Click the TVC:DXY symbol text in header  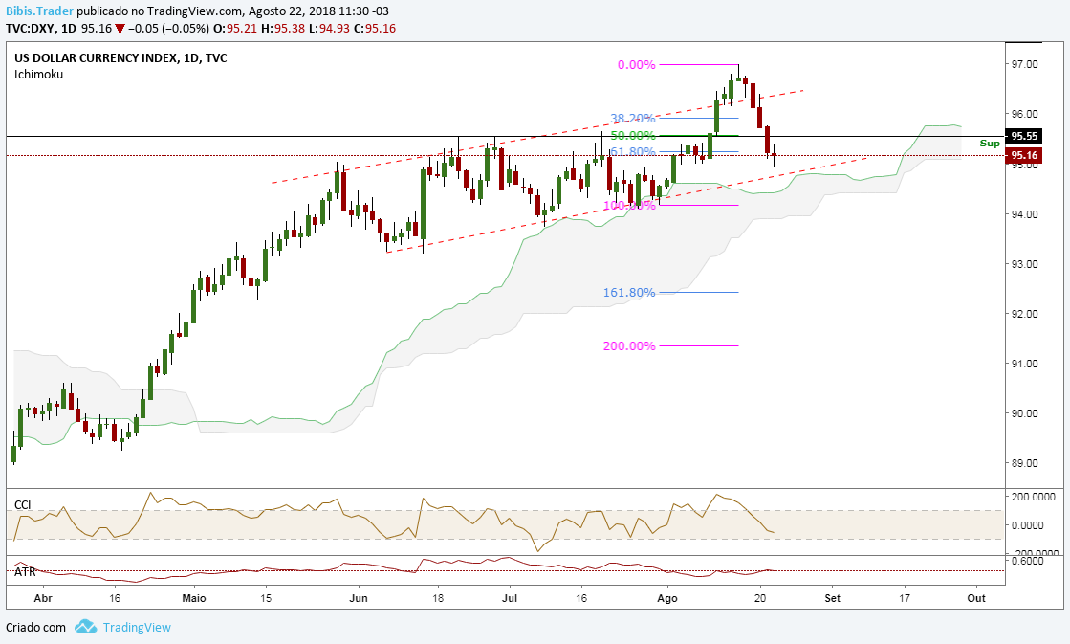coord(31,29)
